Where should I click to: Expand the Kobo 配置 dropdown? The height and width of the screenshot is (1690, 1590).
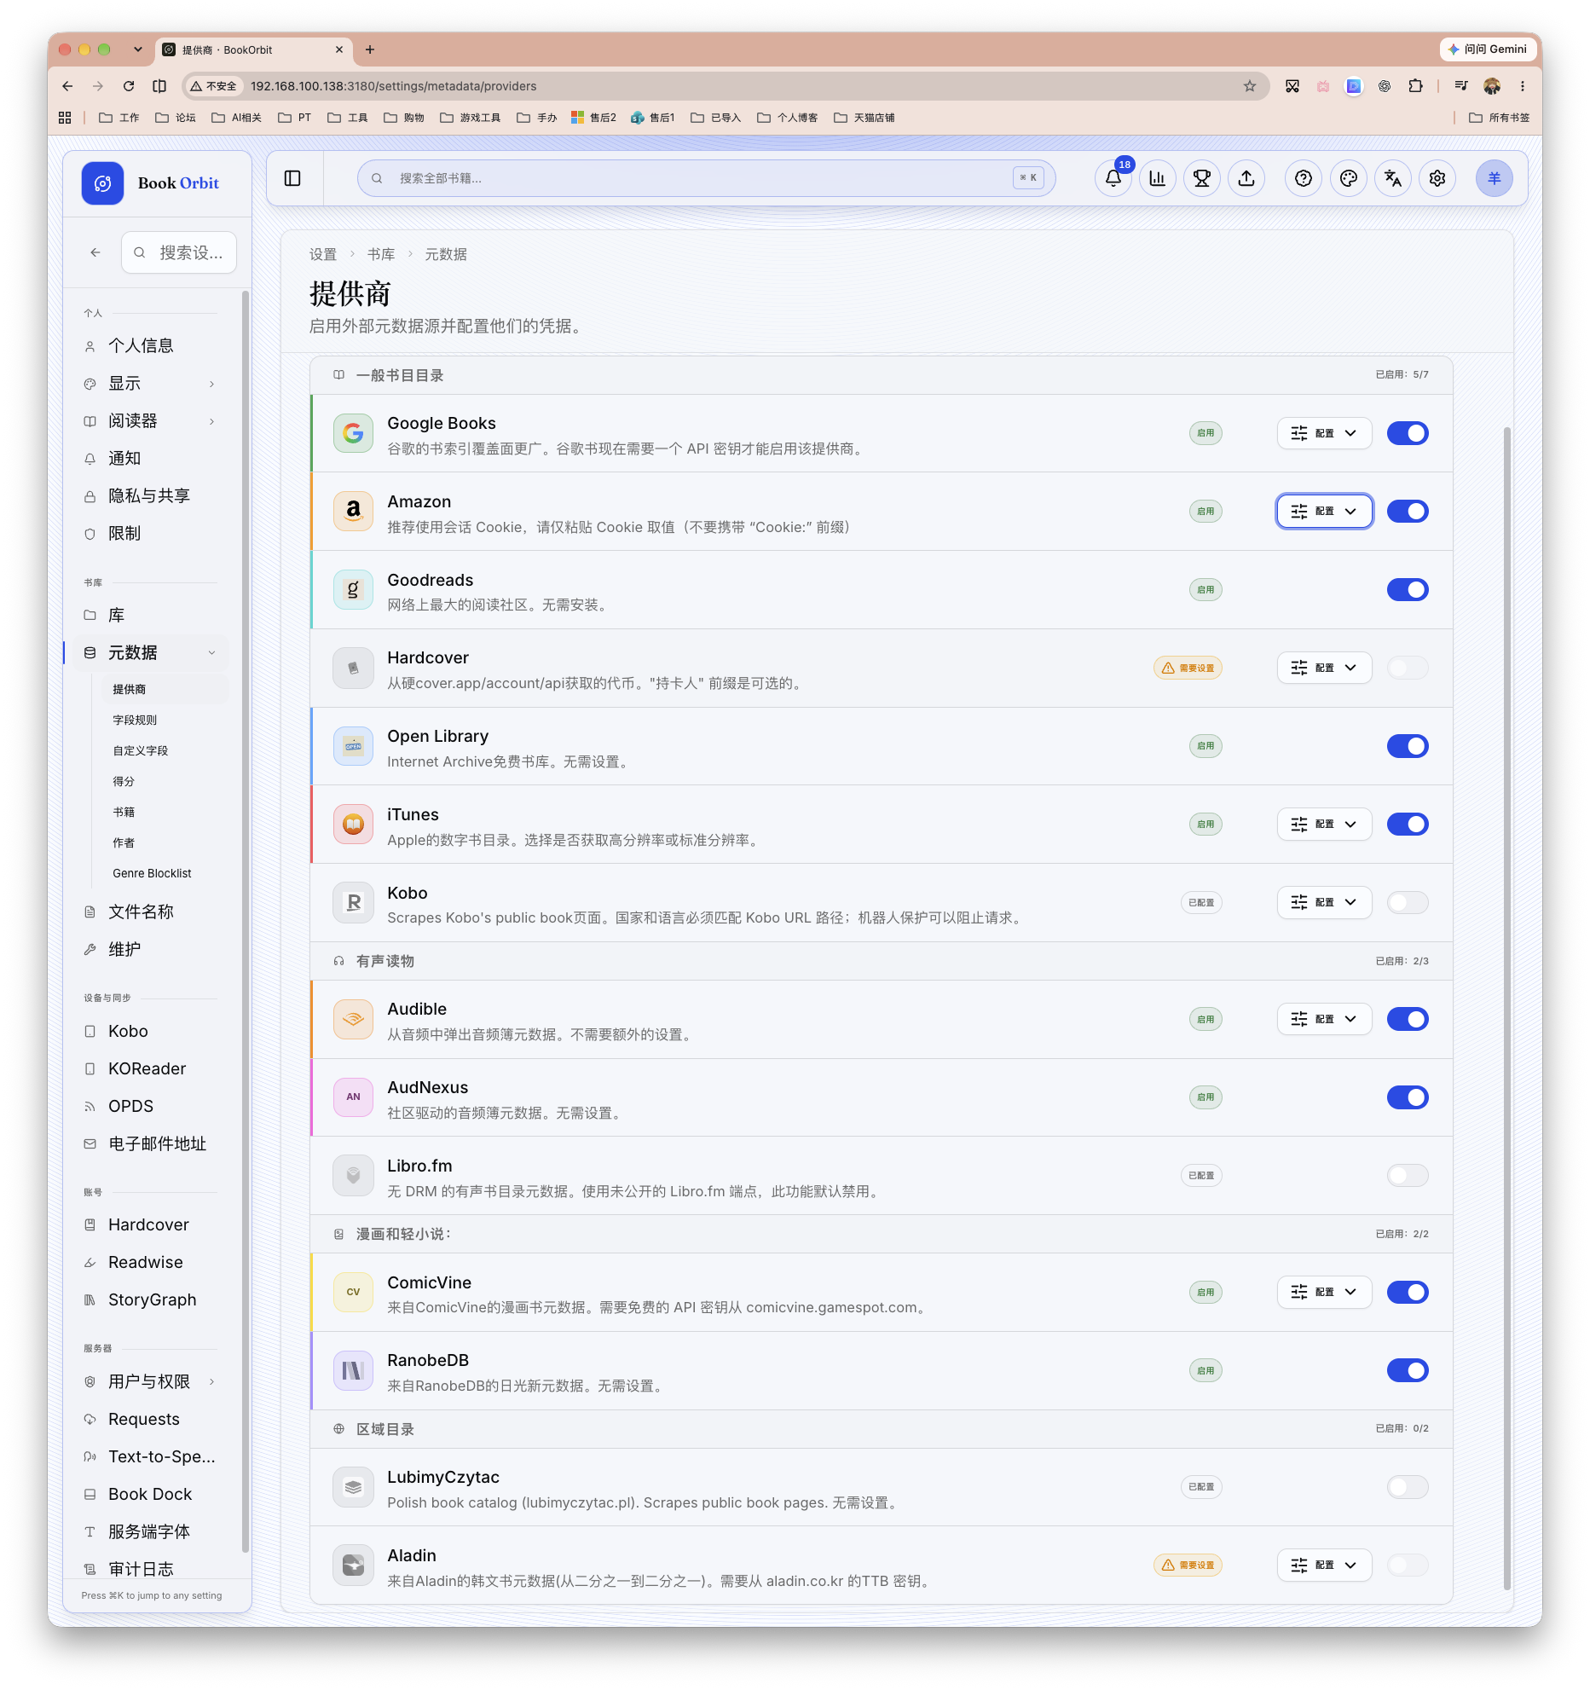click(x=1324, y=902)
